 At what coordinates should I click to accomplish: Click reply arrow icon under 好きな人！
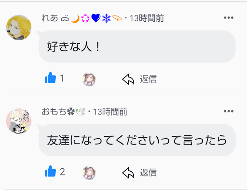coord(128,79)
